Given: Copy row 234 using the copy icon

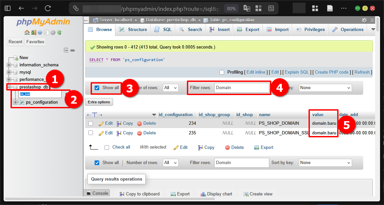Looking at the screenshot, I should click(x=118, y=123).
